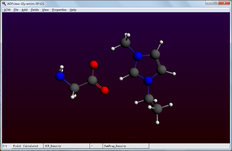The height and width of the screenshot is (151, 232).
Task: Click the 'C-1' status bar entry
Action: point(5,146)
